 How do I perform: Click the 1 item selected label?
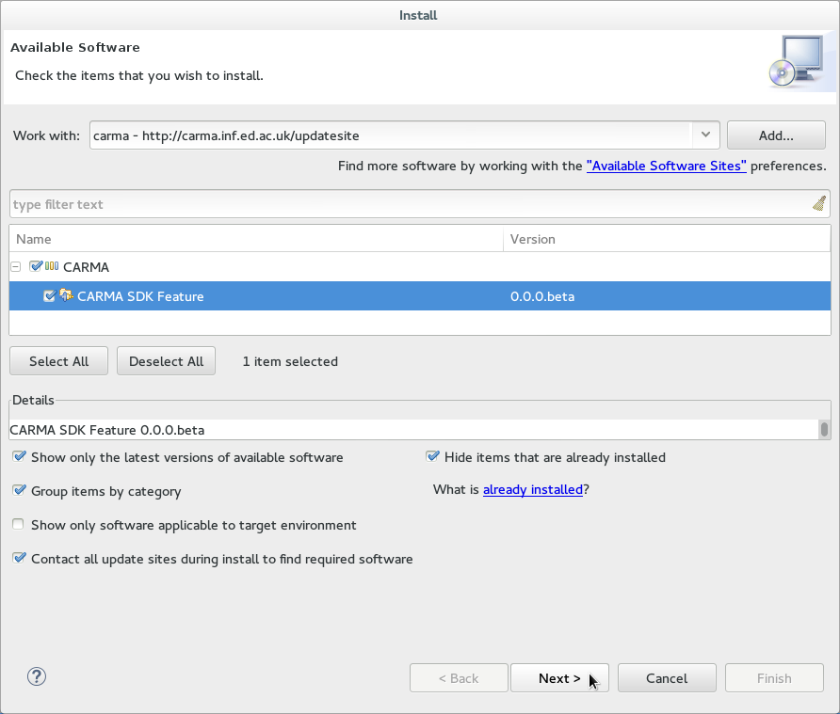pos(290,361)
